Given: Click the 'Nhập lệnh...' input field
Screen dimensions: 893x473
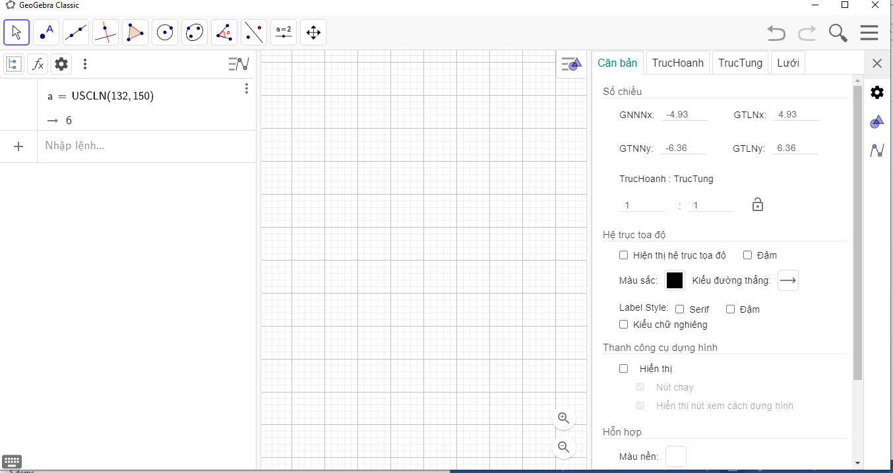Looking at the screenshot, I should click(145, 146).
